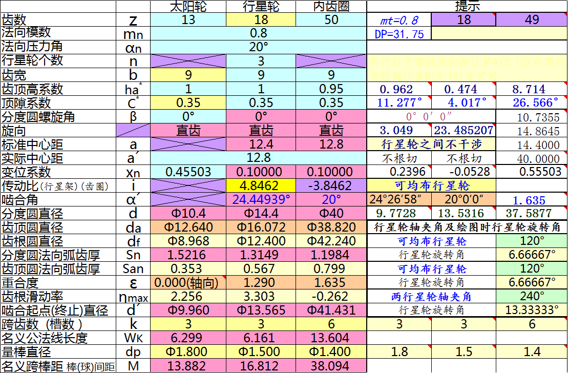Select the hint value 40.0000
568x373 pixels.
click(532, 158)
